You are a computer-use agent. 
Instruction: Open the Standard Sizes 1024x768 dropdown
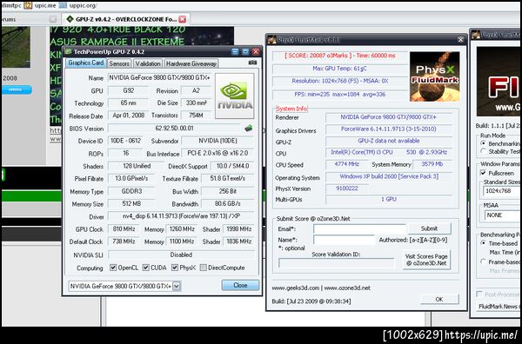pyautogui.click(x=502, y=191)
